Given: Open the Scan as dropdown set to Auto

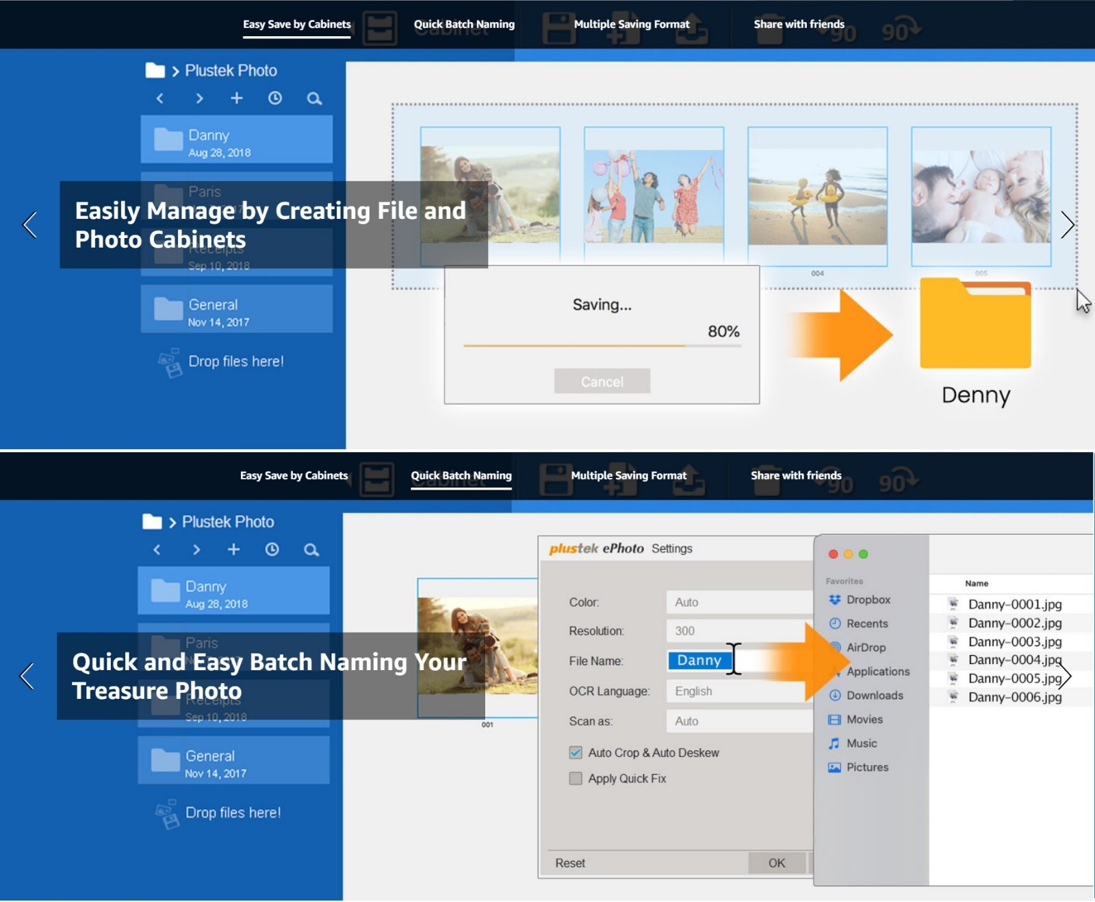Looking at the screenshot, I should click(x=740, y=721).
